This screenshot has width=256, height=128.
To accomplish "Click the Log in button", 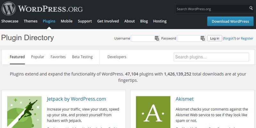I will [x=214, y=38].
